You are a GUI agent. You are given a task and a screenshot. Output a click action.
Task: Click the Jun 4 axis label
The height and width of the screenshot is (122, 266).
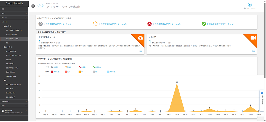click(x=136, y=115)
